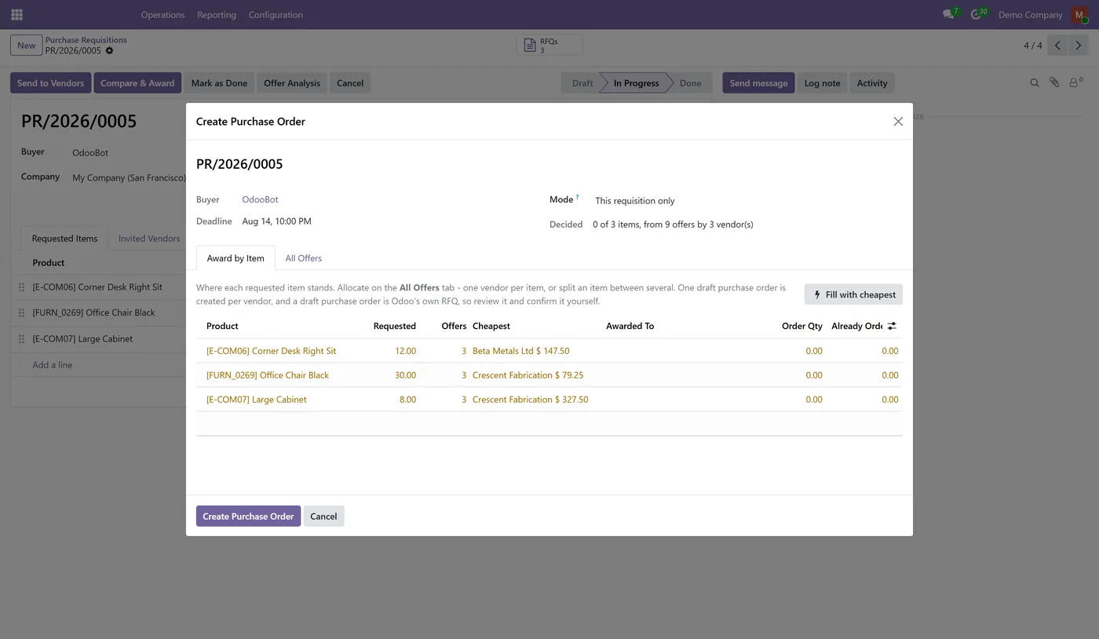Cancel the Create Purchase Order dialog
The image size is (1099, 639).
coord(323,516)
